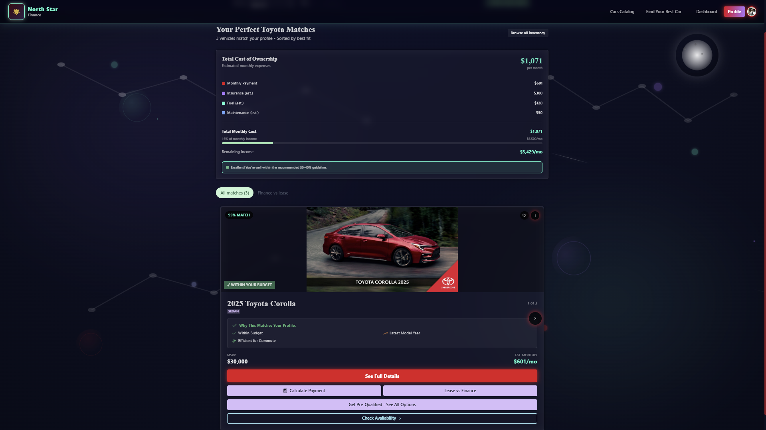Favorite the Corolla with heart icon
Screen dimensions: 766x430
525,216
